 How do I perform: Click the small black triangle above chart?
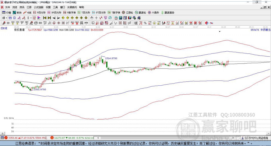pos(220,32)
